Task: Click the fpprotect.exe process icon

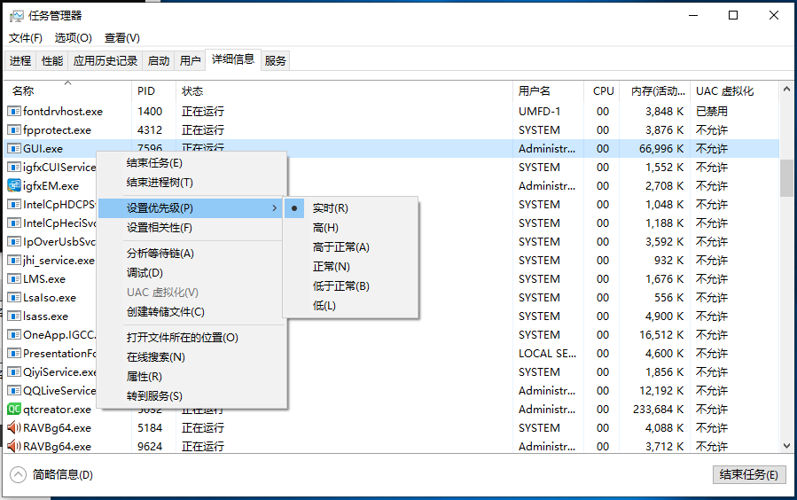Action: coord(14,129)
